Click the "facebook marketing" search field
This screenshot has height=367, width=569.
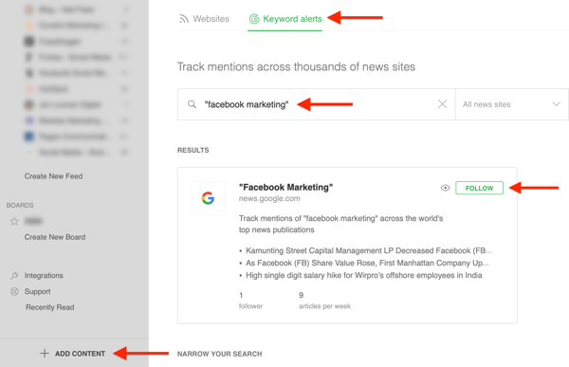tap(316, 104)
